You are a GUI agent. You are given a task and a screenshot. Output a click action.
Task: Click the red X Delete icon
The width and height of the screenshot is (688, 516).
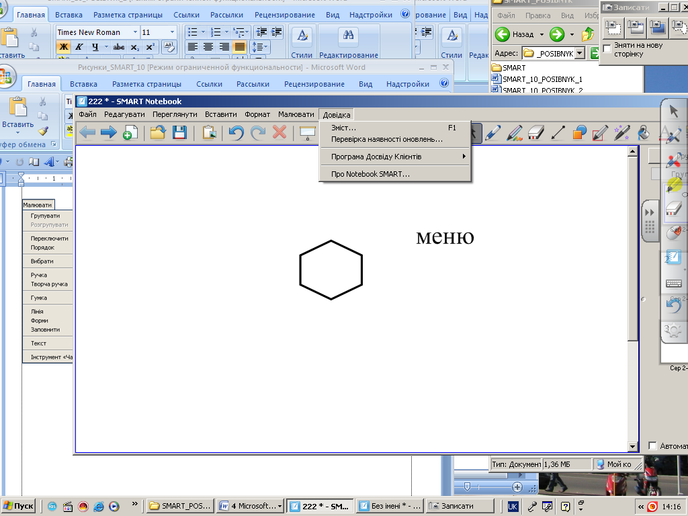(279, 132)
